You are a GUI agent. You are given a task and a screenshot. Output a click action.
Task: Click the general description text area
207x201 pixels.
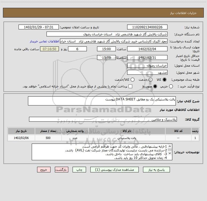(x=102, y=101)
